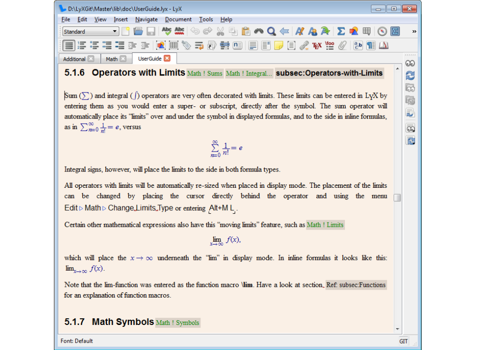Click the Update document refresh icon
Screen dimensions: 477x350
[410, 76]
